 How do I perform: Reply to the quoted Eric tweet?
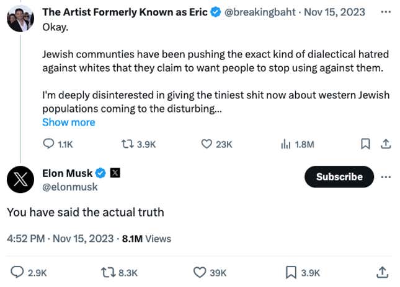pyautogui.click(x=49, y=144)
